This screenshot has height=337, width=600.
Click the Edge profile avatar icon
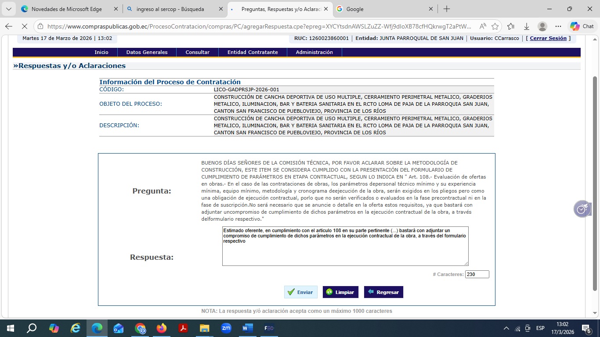[x=542, y=26]
